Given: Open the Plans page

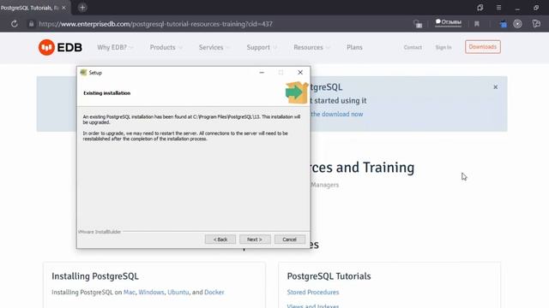Looking at the screenshot, I should pyautogui.click(x=354, y=47).
